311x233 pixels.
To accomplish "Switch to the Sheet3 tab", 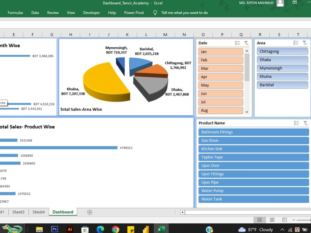I will tap(18, 212).
